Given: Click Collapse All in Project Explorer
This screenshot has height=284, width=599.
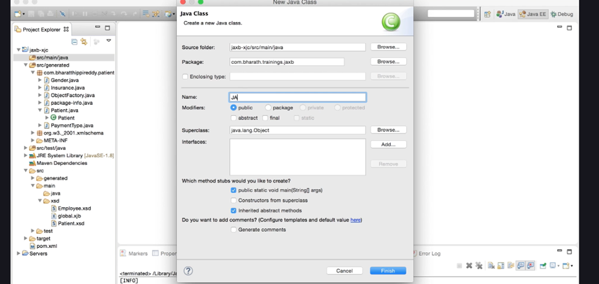Looking at the screenshot, I should tap(74, 41).
